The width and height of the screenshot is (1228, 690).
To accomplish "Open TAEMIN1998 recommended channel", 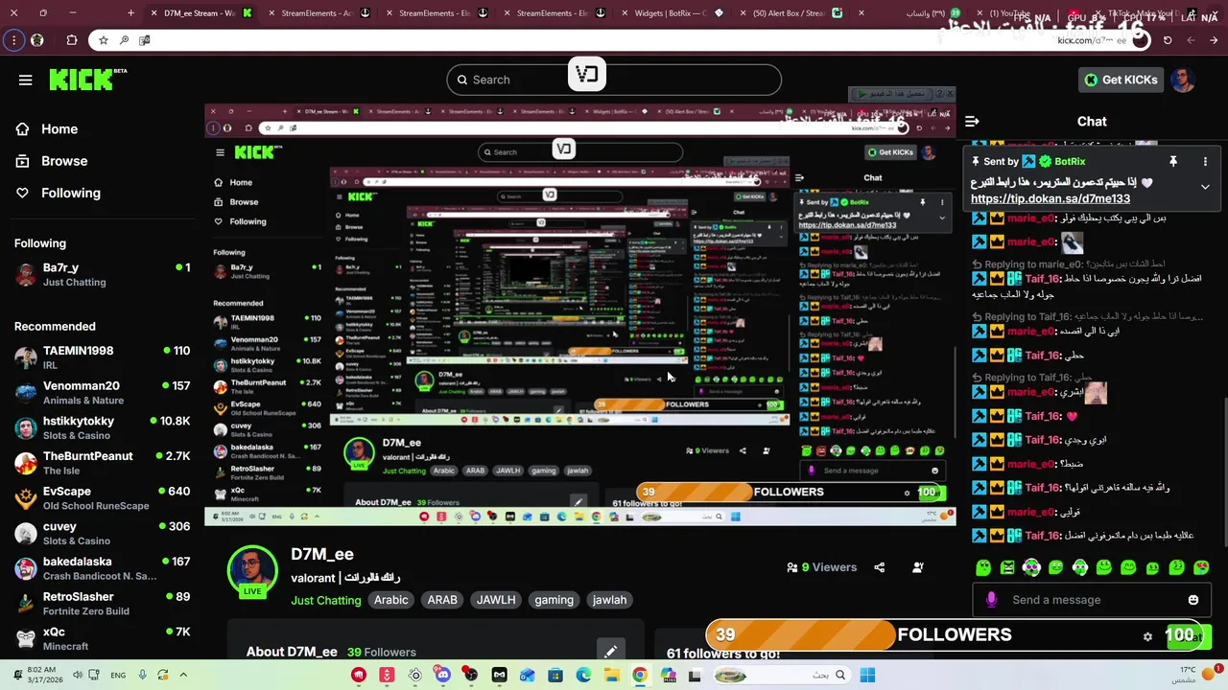I will [103, 357].
